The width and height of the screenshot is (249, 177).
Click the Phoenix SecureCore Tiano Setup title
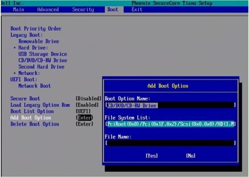pyautogui.click(x=172, y=3)
